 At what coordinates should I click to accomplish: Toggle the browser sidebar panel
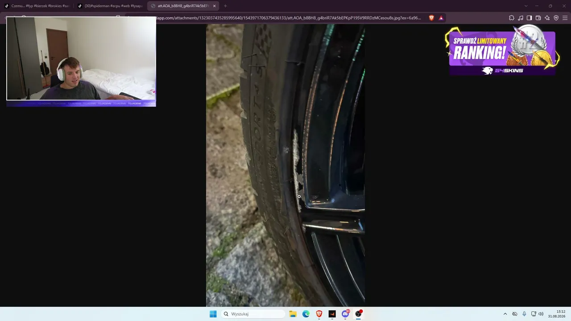pyautogui.click(x=530, y=18)
